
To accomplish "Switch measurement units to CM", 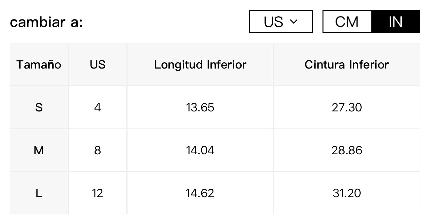I will (x=347, y=21).
